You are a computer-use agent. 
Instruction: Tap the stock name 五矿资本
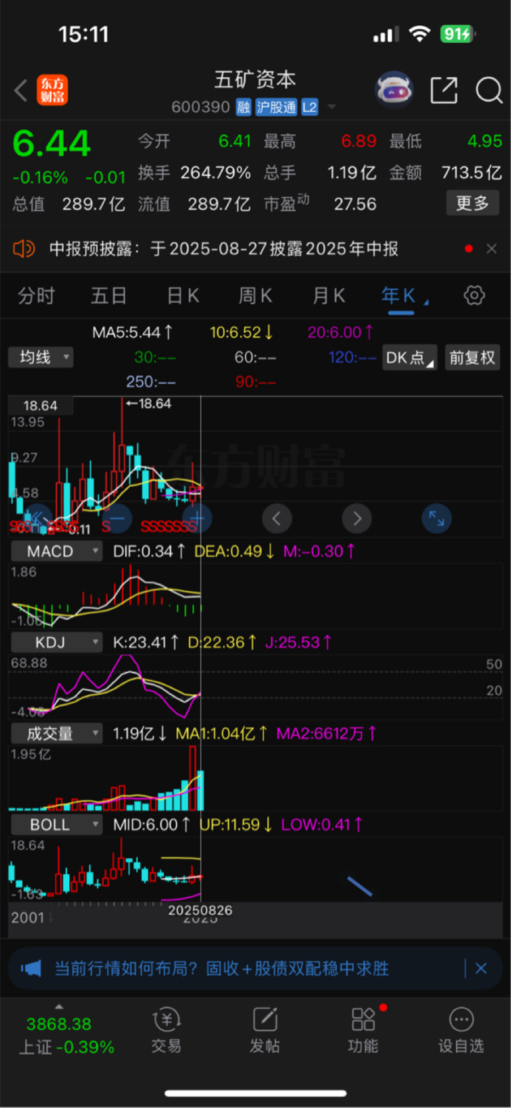pyautogui.click(x=255, y=80)
